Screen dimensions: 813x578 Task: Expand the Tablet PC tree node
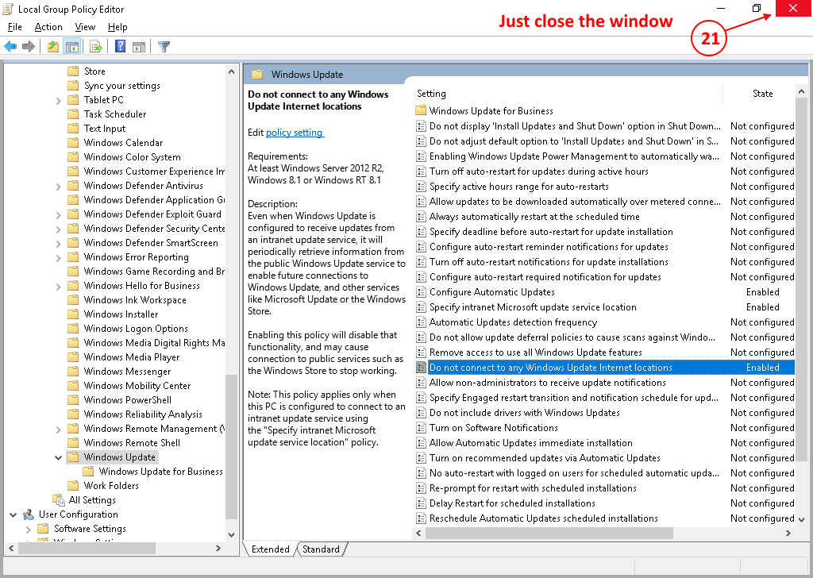(x=58, y=101)
